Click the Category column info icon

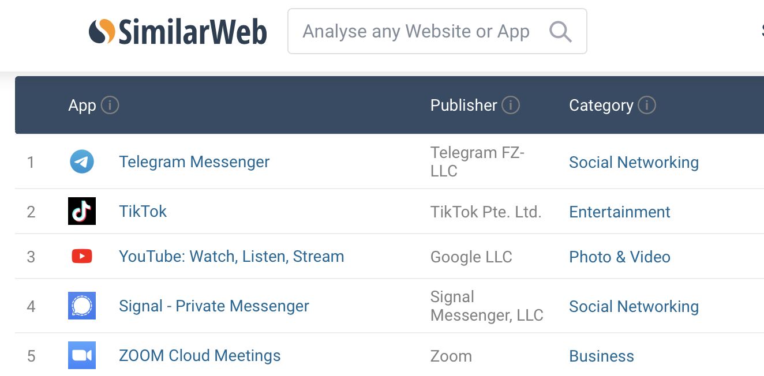pyautogui.click(x=647, y=106)
